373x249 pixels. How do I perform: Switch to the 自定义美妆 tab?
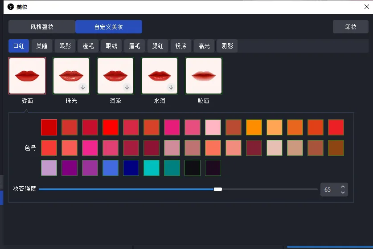click(109, 27)
